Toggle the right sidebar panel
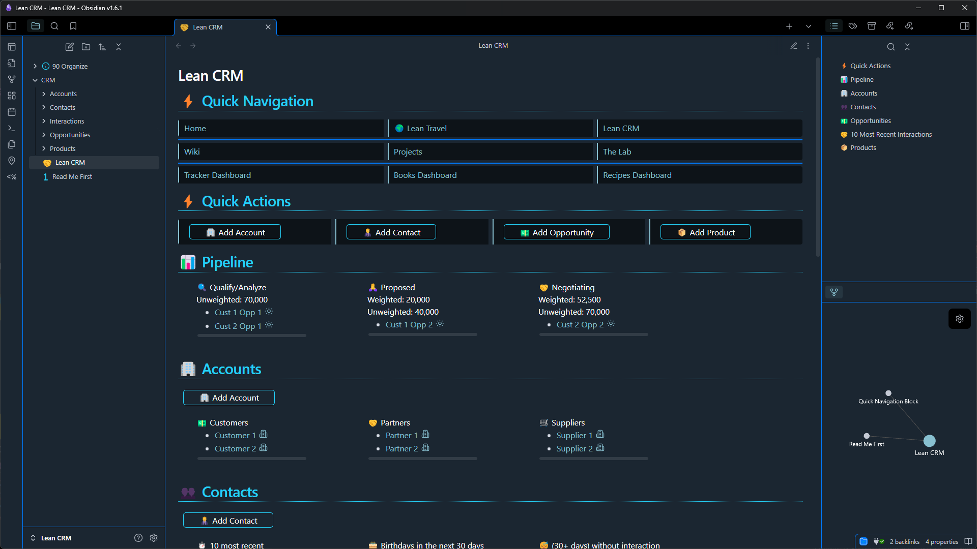 point(965,26)
